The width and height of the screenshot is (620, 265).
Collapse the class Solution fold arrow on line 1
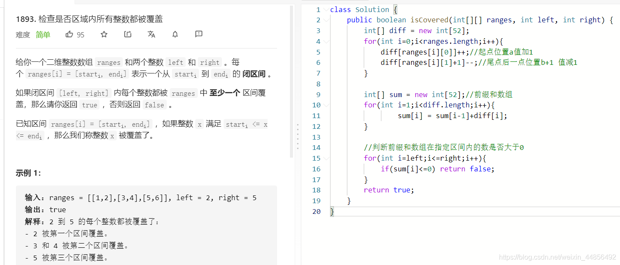[326, 10]
